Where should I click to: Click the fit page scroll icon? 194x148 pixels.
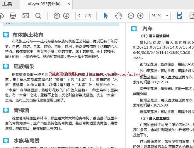[179, 16]
